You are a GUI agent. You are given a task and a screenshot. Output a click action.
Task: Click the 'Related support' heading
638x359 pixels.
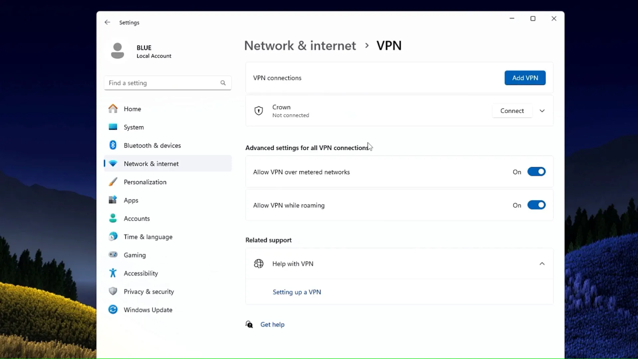[268, 240]
